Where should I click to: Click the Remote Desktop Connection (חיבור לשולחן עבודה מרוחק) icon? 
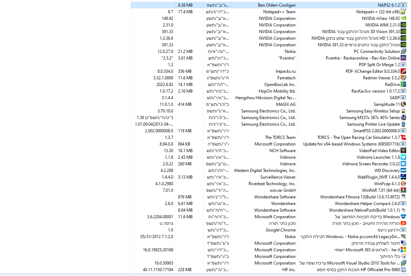click(x=403, y=243)
